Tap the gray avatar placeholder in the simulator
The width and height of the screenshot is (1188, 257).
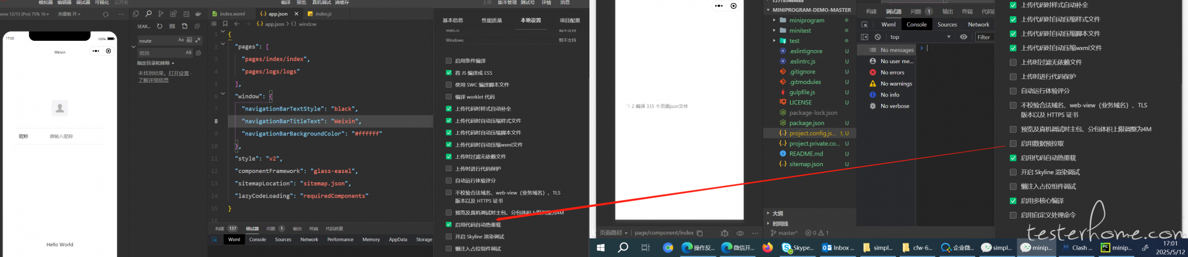(60, 108)
